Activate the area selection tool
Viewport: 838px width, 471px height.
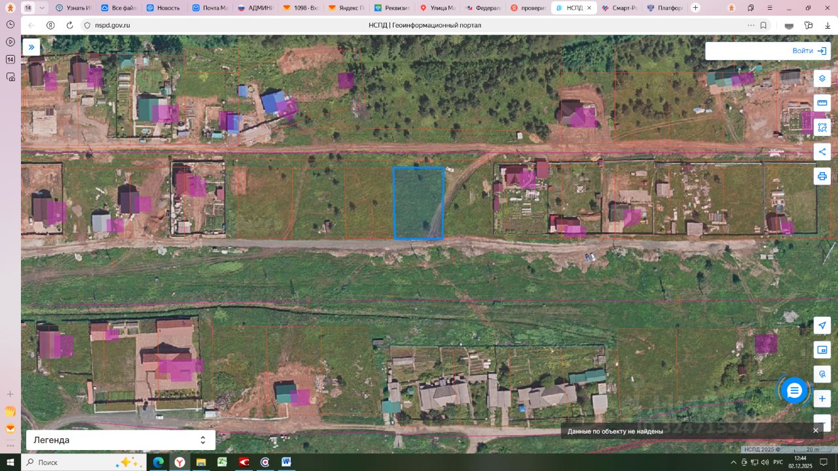(822, 127)
